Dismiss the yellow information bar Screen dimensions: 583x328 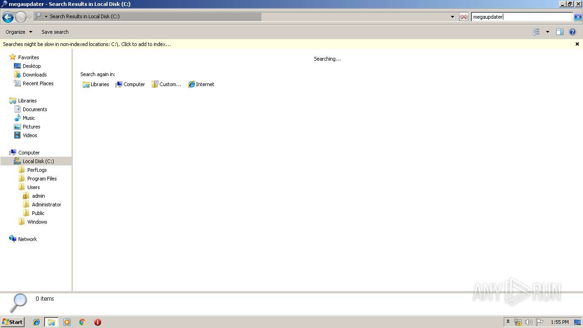[x=577, y=44]
